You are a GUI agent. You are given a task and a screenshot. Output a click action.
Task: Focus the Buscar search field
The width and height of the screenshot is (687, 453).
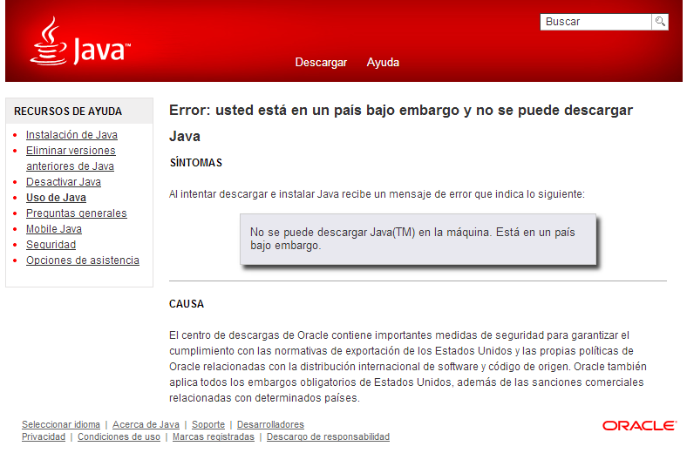click(x=595, y=22)
